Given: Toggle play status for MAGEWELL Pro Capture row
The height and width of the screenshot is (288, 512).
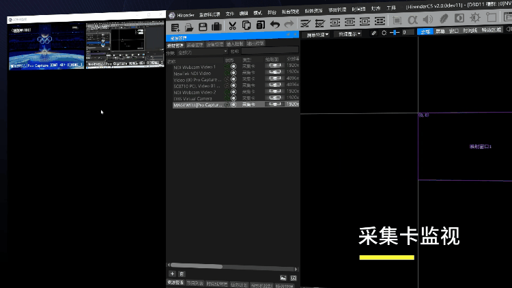Looking at the screenshot, I should point(227,105).
